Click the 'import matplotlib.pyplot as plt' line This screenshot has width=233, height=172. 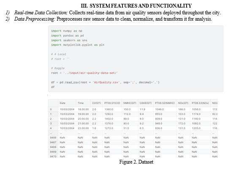coord(78,45)
